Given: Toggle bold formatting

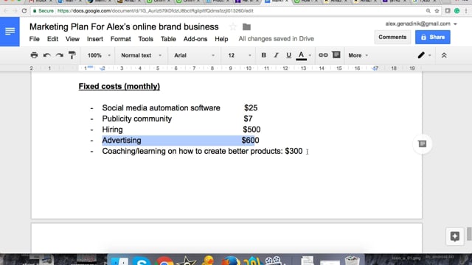Looking at the screenshot, I should [264, 55].
